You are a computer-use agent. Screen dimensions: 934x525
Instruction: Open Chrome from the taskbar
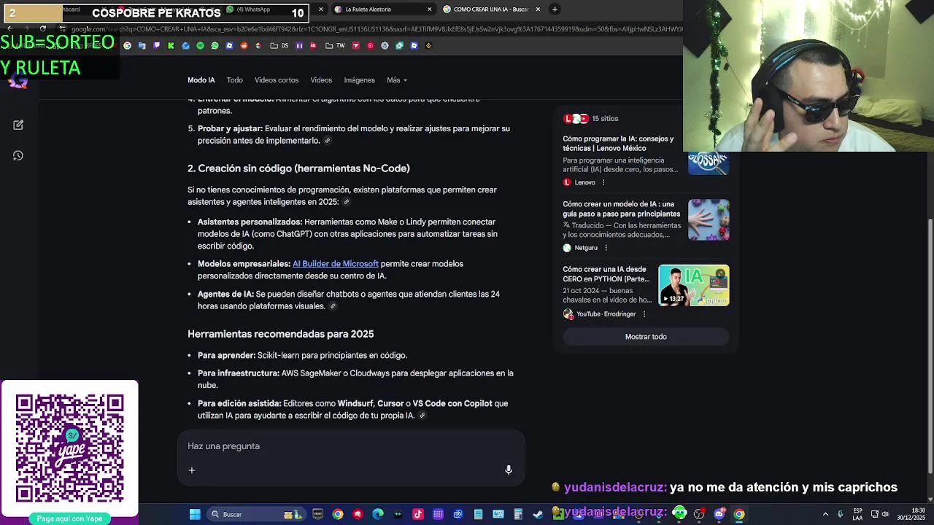[337, 514]
